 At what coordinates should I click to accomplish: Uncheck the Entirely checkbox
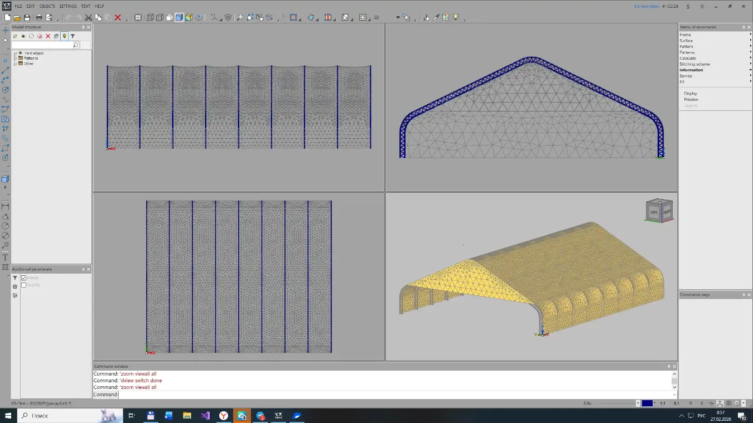pyautogui.click(x=23, y=278)
